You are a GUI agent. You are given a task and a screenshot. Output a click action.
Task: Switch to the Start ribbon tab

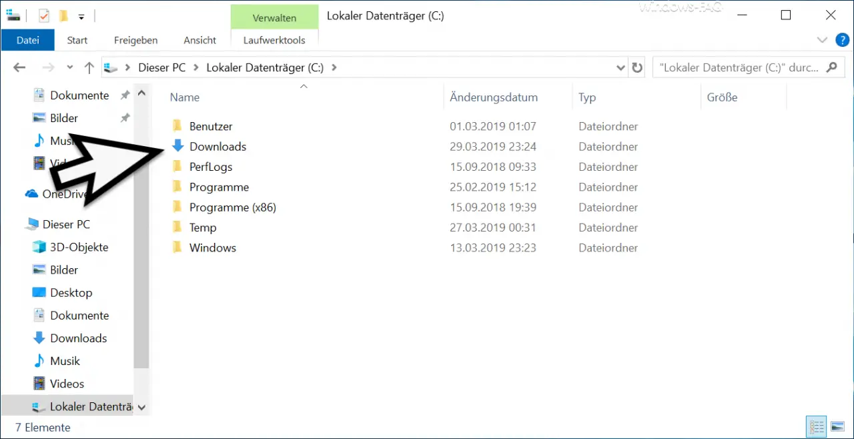tap(77, 40)
